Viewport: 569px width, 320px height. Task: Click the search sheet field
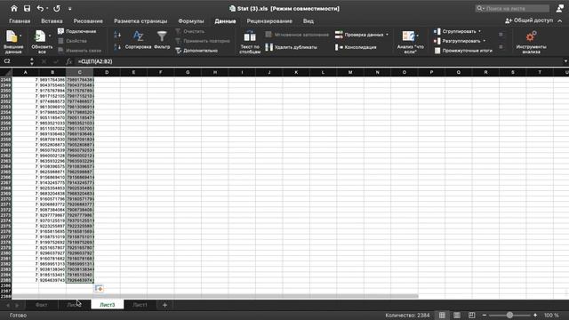512,8
